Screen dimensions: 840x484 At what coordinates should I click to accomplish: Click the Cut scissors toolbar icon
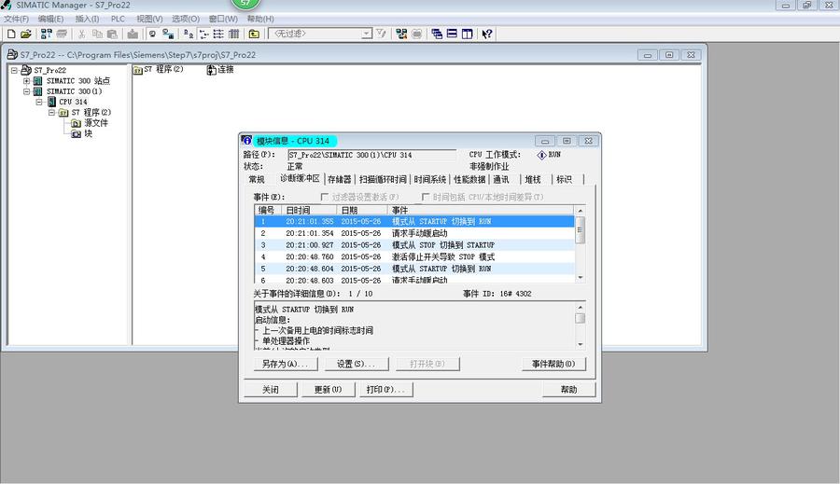[x=82, y=34]
